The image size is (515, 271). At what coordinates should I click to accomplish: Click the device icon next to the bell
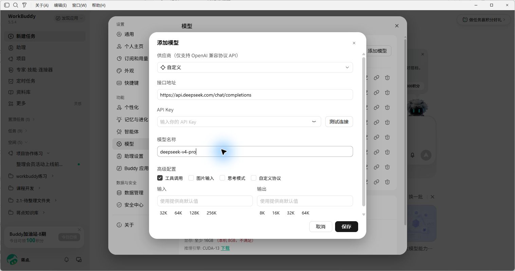click(79, 260)
